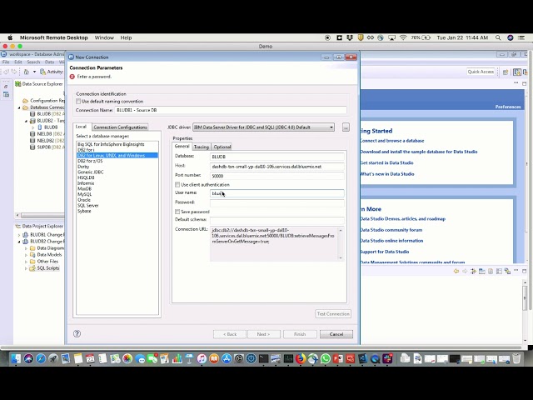The image size is (533, 400).
Task: Select DB2 for i database manager
Action: (86, 150)
